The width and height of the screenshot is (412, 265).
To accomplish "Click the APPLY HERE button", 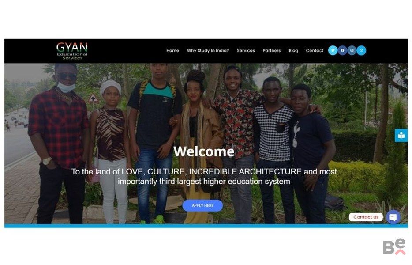I will tap(202, 205).
